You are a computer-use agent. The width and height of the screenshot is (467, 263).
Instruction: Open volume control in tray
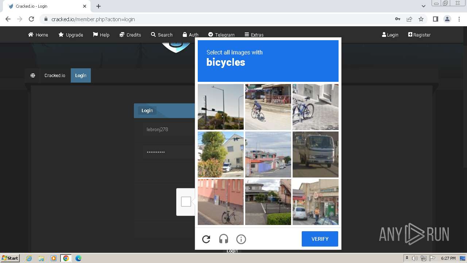(x=415, y=258)
